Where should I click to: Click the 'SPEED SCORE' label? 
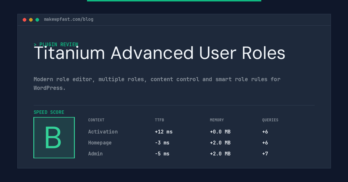click(49, 112)
